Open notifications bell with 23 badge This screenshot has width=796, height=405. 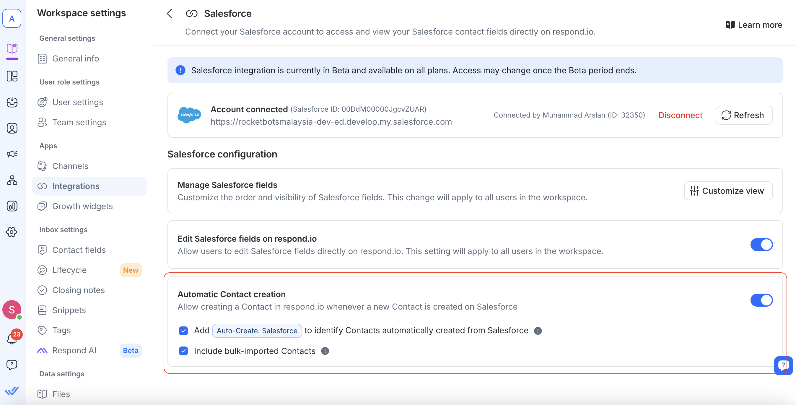12,339
